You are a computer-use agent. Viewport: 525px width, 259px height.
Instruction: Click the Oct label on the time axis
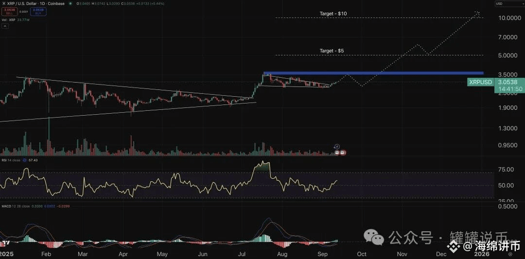coord(362,254)
